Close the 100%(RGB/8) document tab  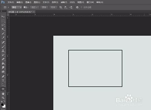coord(34,12)
